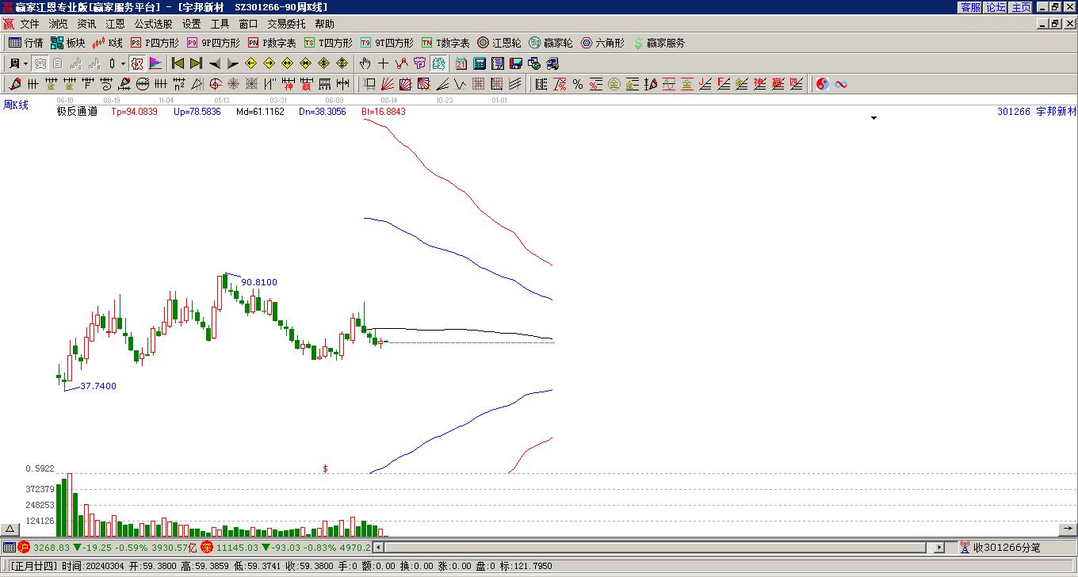This screenshot has width=1078, height=577.
Task: Select the percent sign tool
Action: tap(578, 84)
